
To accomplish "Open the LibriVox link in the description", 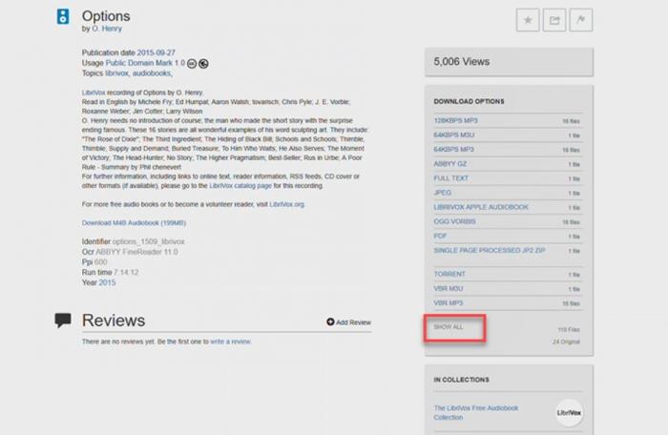I will coord(94,93).
